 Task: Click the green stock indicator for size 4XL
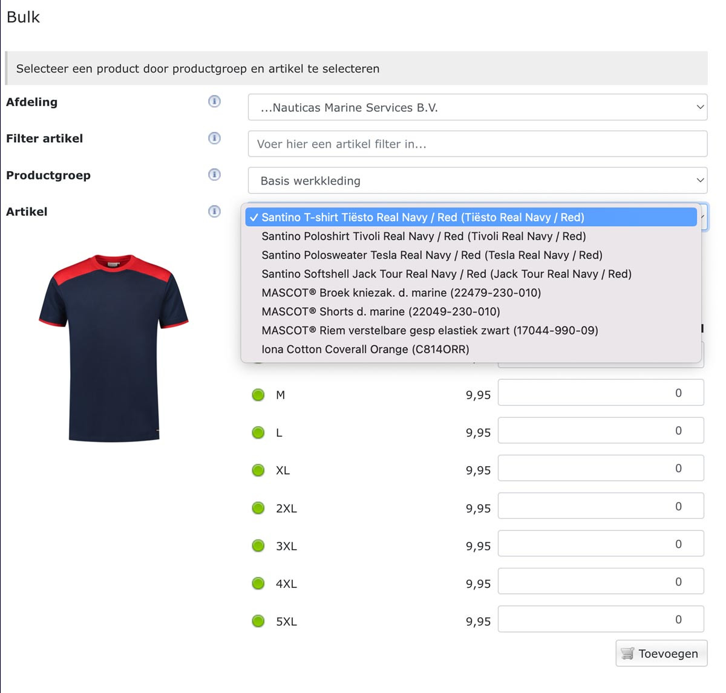coord(258,584)
